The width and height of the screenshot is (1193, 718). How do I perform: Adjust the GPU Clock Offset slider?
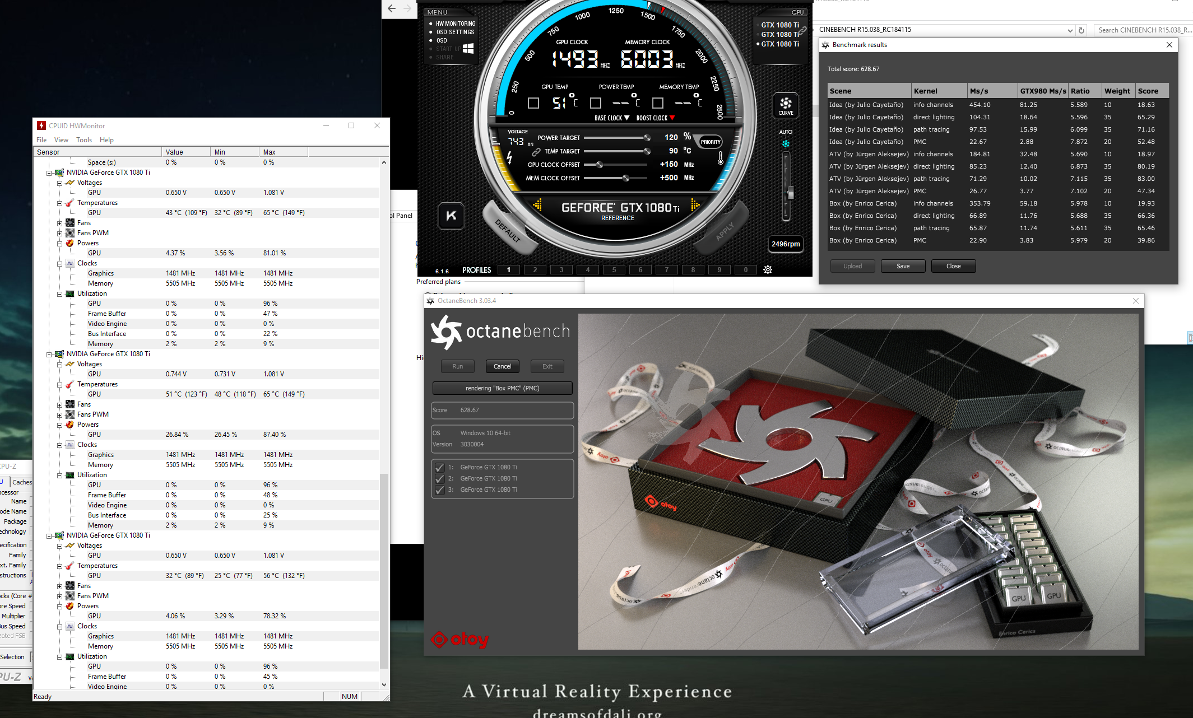pyautogui.click(x=600, y=165)
